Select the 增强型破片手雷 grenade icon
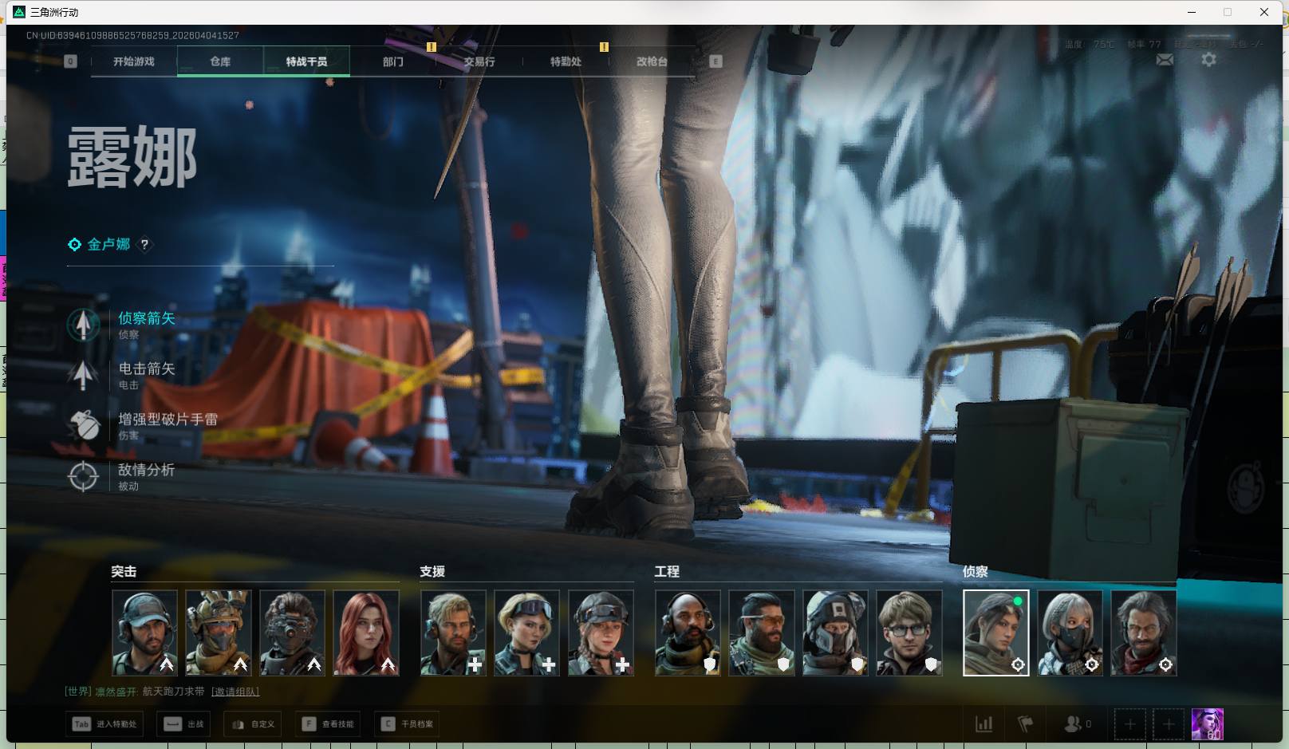The width and height of the screenshot is (1289, 749). pos(83,425)
